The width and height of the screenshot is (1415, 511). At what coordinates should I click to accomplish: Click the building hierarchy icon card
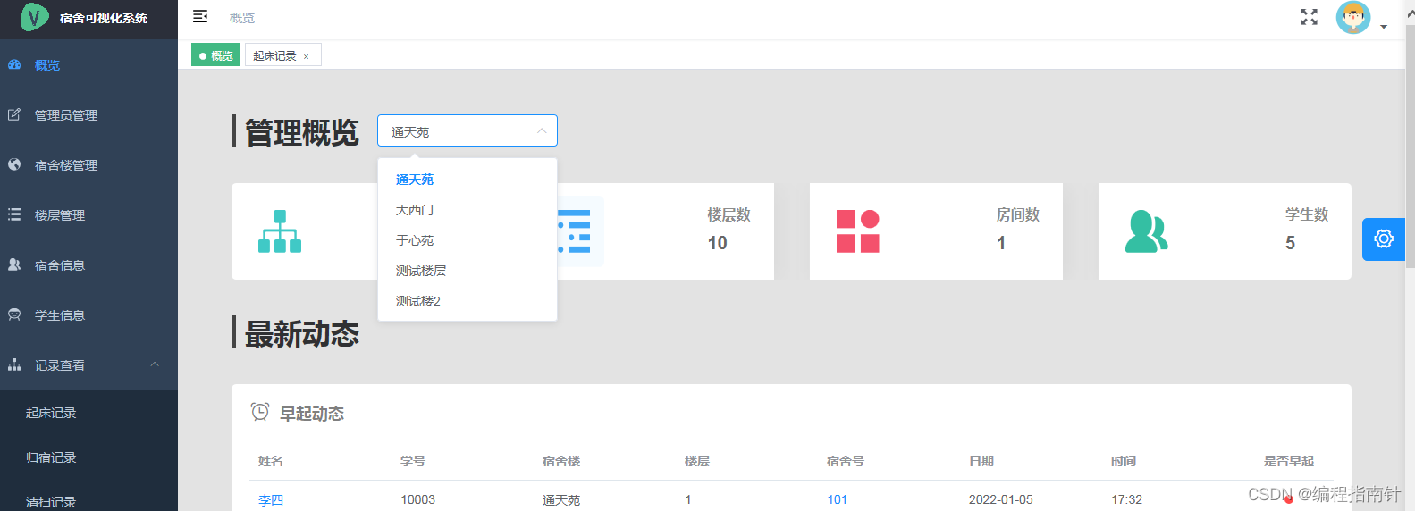(x=280, y=231)
